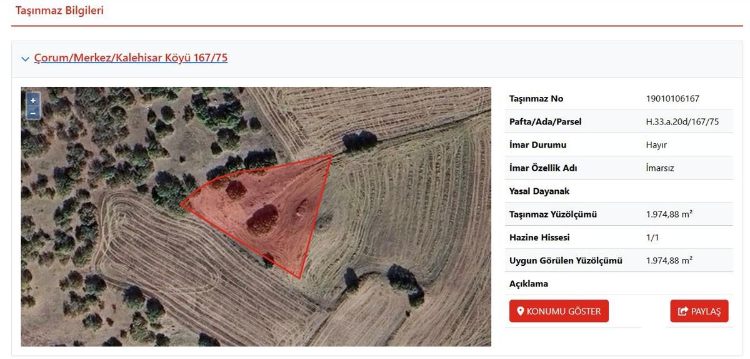Click the Taşınmaz Bilgileri section heading
Viewport: 750px width, 359px height.
tap(59, 11)
